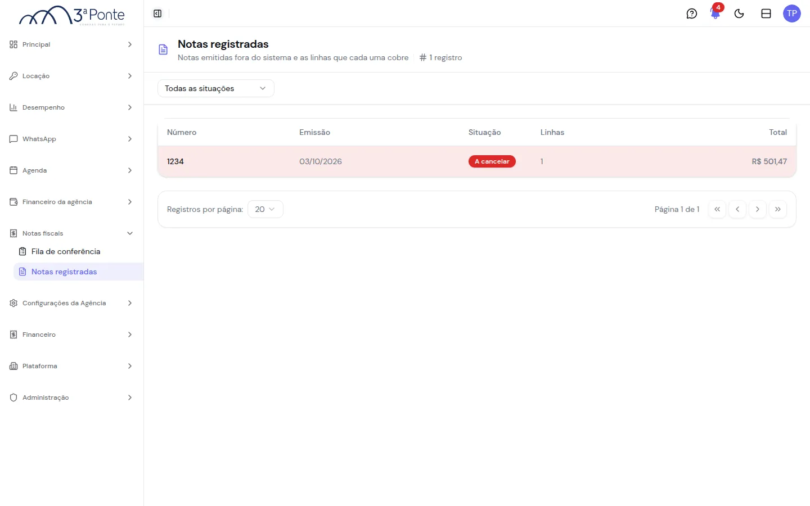This screenshot has width=810, height=506.
Task: Click the Total column header
Action: point(778,132)
